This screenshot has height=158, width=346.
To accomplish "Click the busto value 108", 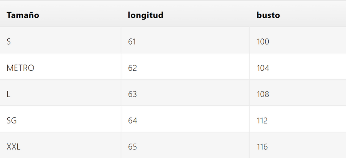I will click(263, 94).
